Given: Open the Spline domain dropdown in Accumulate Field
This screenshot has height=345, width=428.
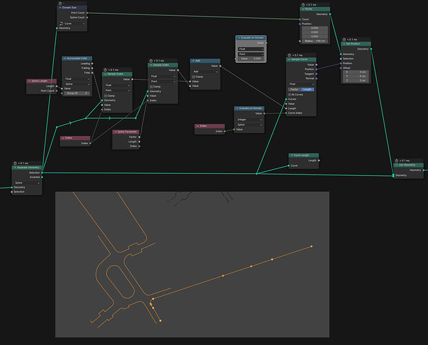Looking at the screenshot, I should (x=77, y=84).
